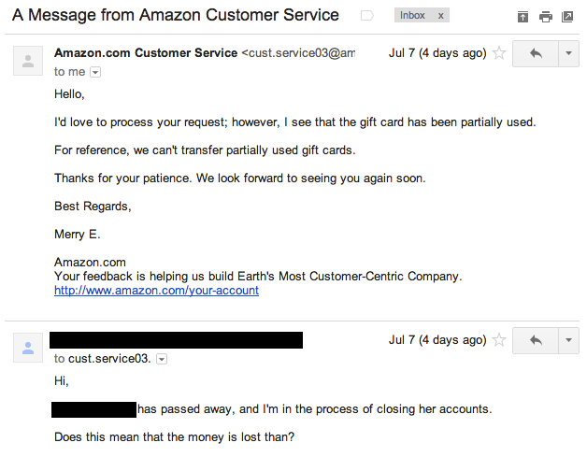This screenshot has height=457, width=587.
Task: Remove the Inbox label with x
Action: click(x=441, y=16)
